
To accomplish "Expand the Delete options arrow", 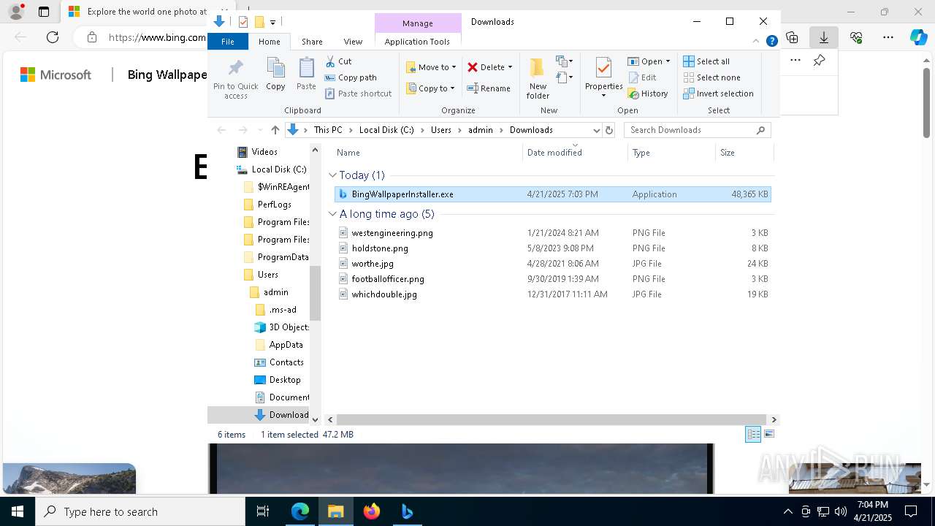I will 510,67.
